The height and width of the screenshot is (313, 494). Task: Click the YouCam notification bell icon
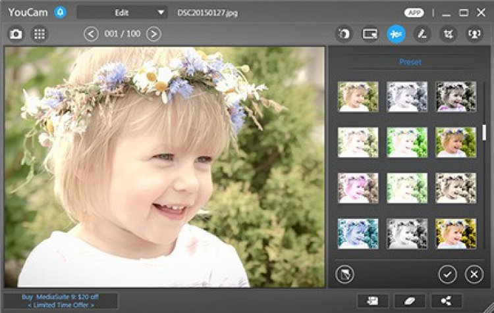(x=60, y=12)
